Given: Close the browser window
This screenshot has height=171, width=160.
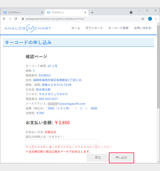Looking at the screenshot, I should (x=156, y=10).
